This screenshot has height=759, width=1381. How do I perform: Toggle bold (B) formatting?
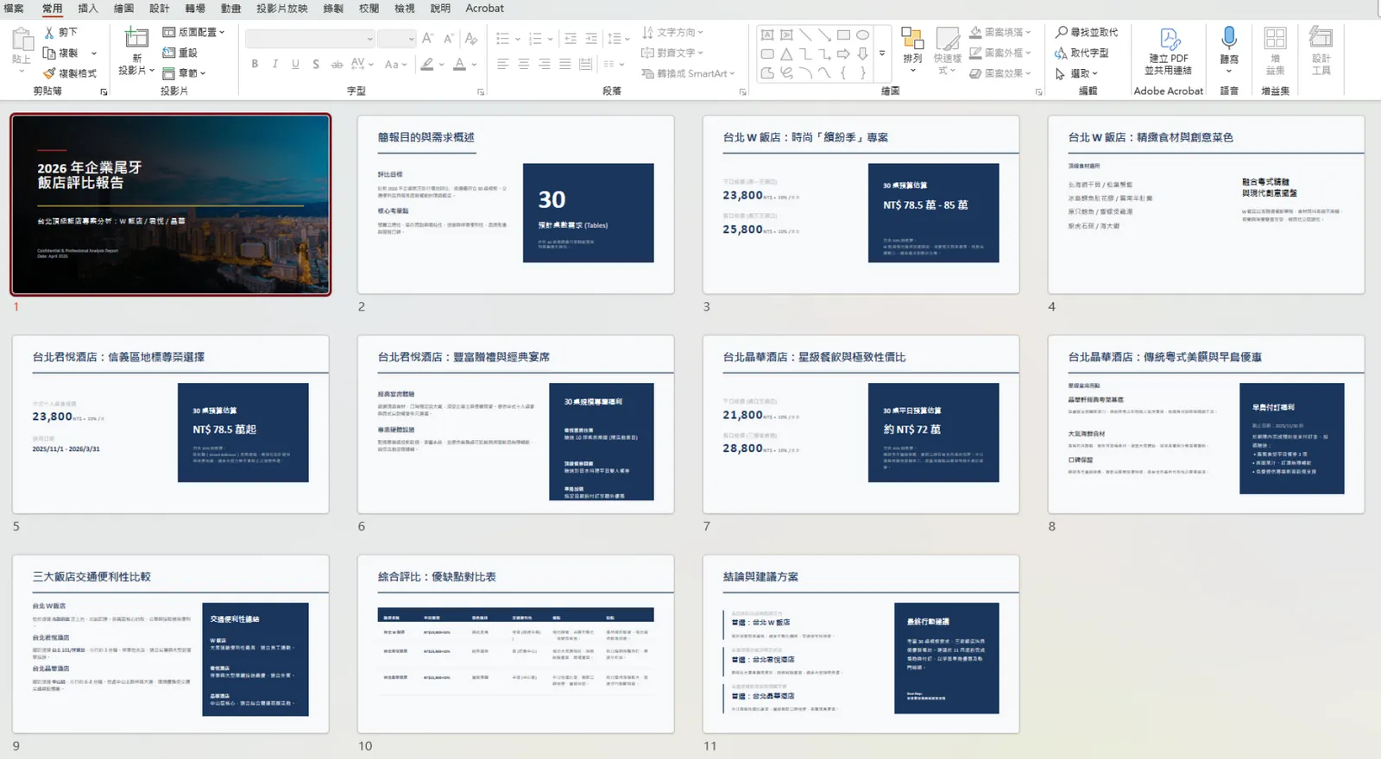(255, 64)
